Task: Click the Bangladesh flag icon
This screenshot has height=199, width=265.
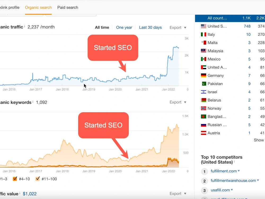Action: [204, 116]
